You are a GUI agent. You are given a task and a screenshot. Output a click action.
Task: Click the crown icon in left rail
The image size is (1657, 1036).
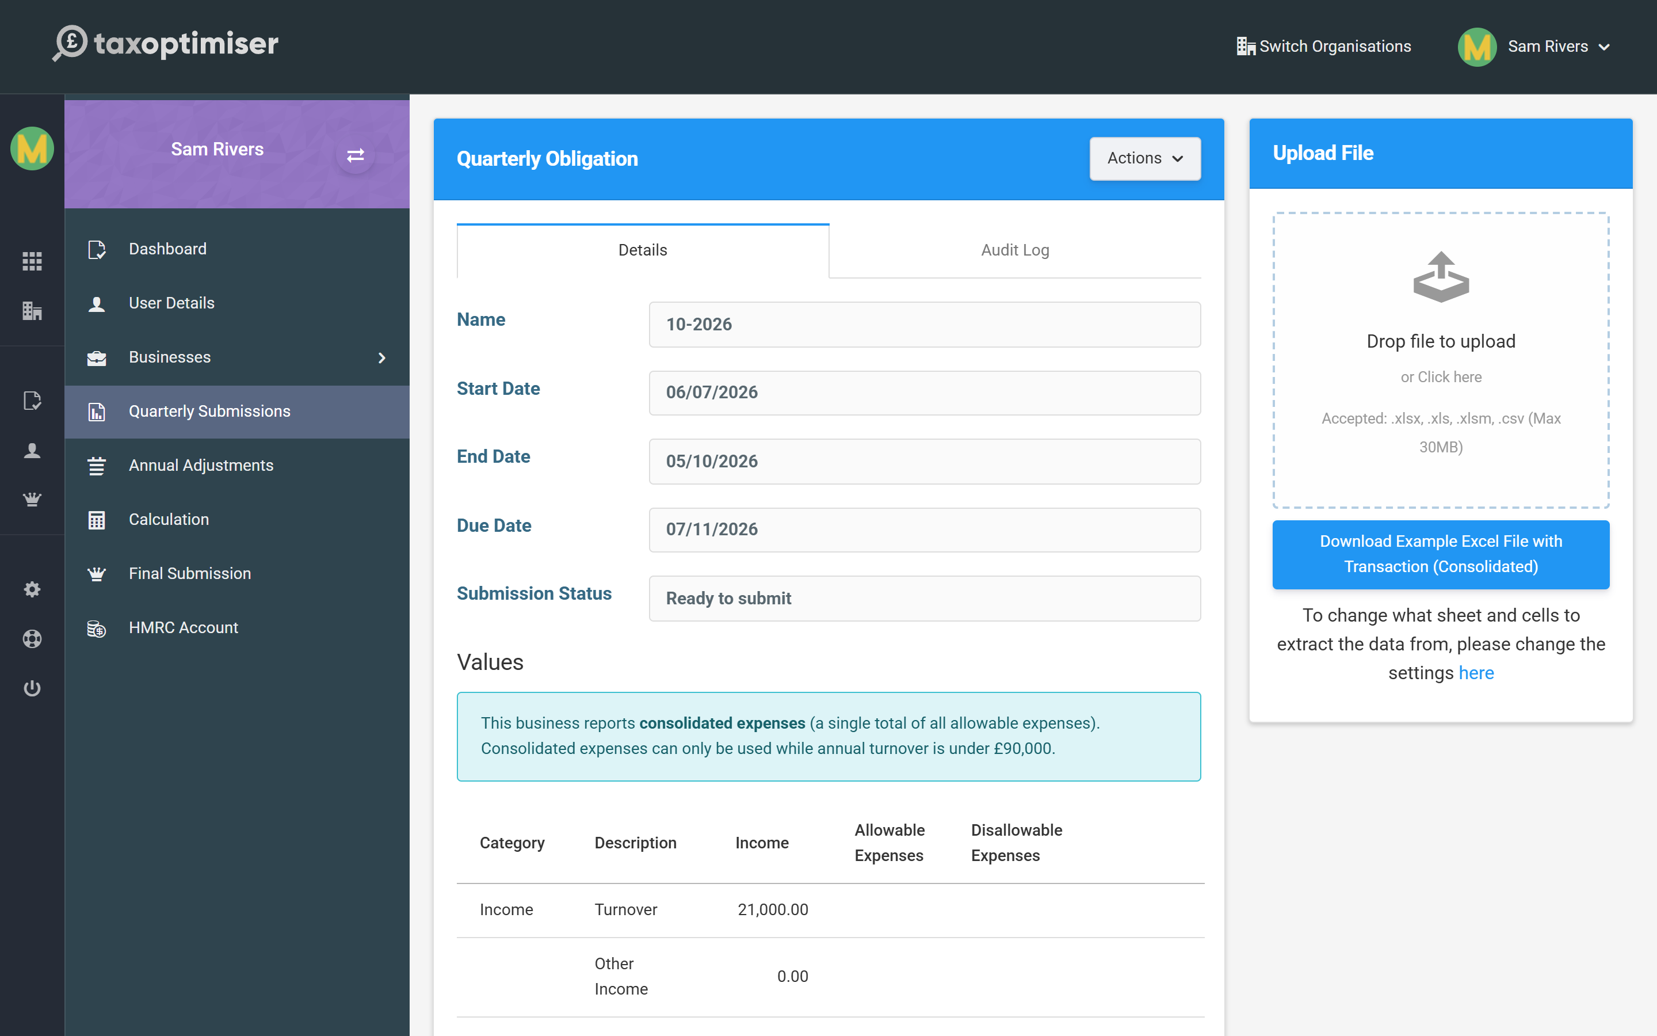click(x=32, y=500)
